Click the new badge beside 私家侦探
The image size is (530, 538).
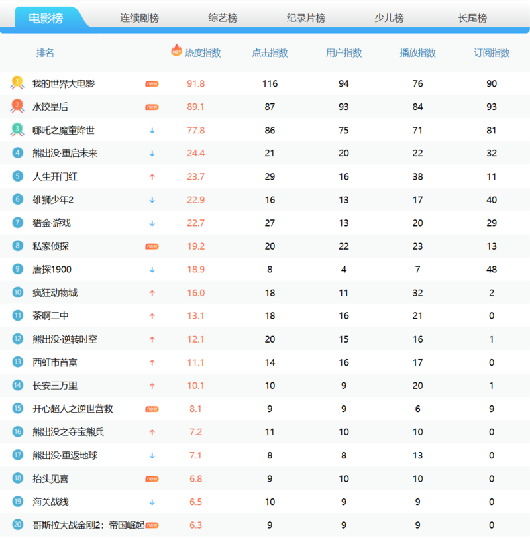pos(152,246)
